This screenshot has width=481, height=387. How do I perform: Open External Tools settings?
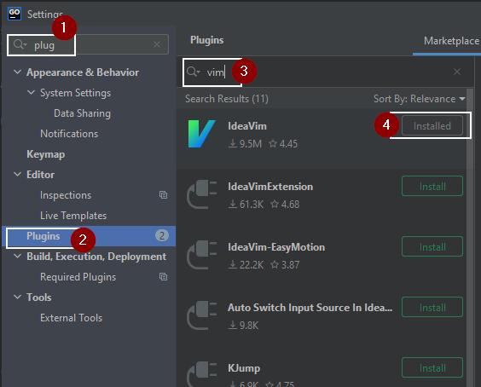click(71, 318)
